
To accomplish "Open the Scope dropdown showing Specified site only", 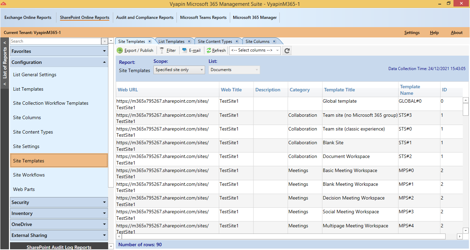I will (179, 70).
